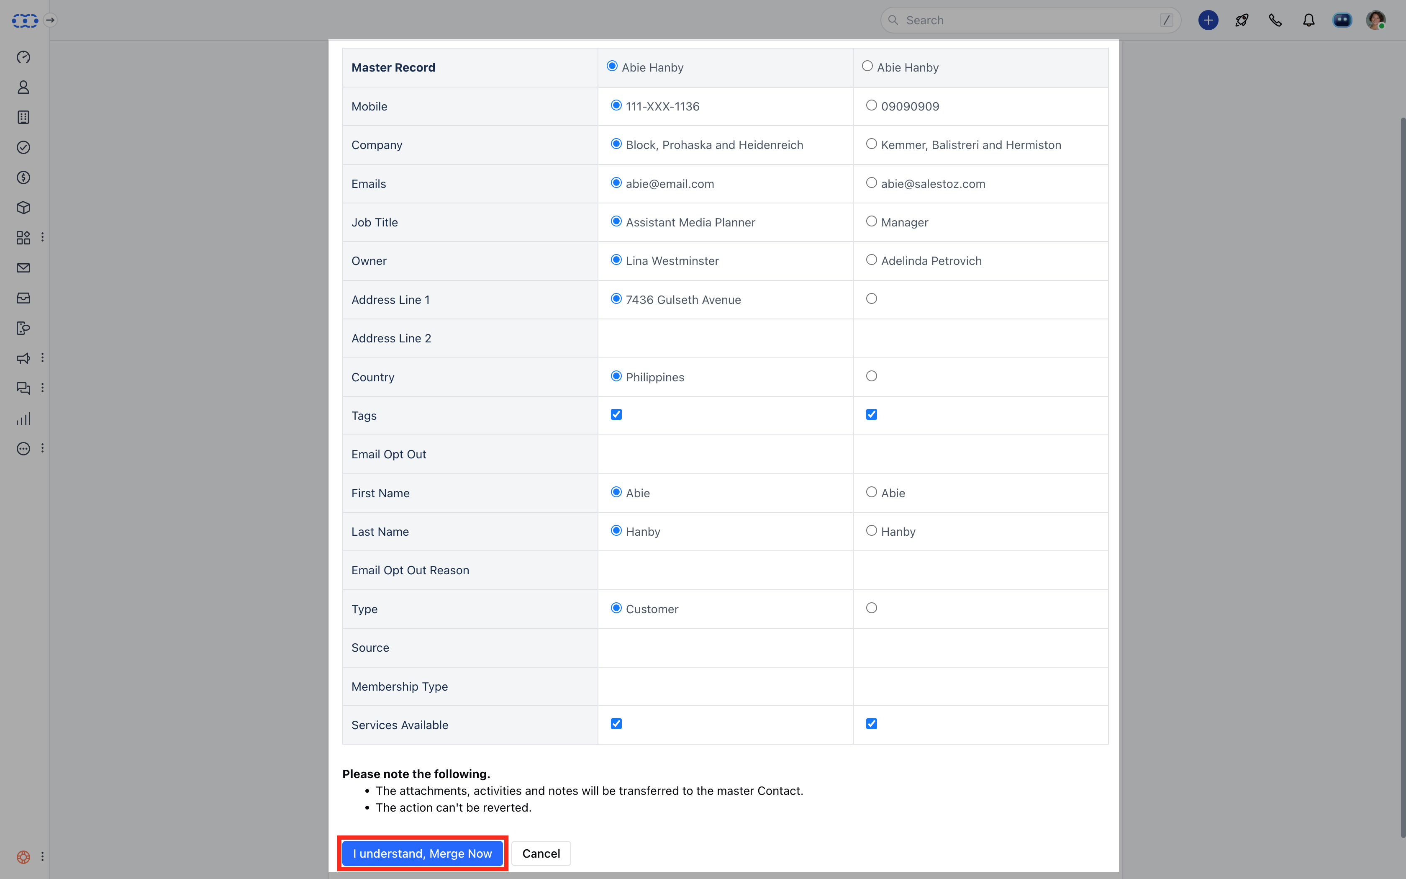Viewport: 1406px width, 879px height.
Task: Select second Abie Hanby as master record
Action: click(x=867, y=66)
